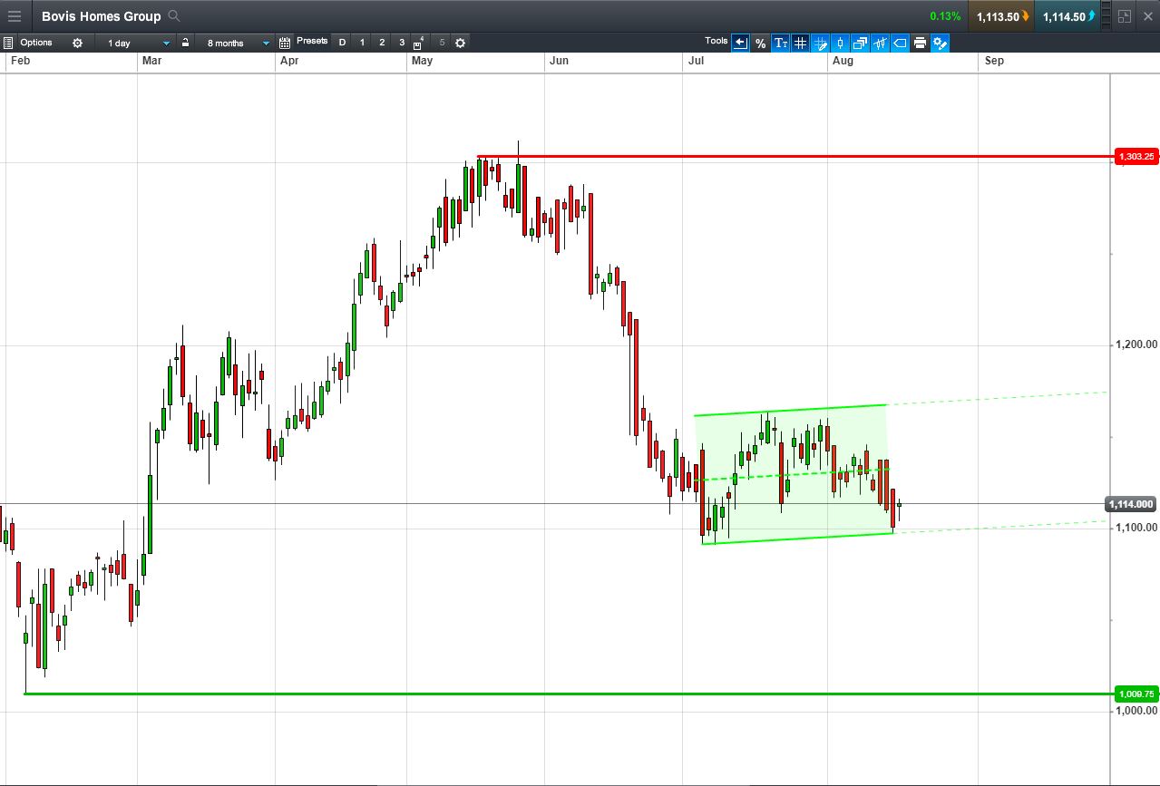Select the green support line on chart

(569, 694)
